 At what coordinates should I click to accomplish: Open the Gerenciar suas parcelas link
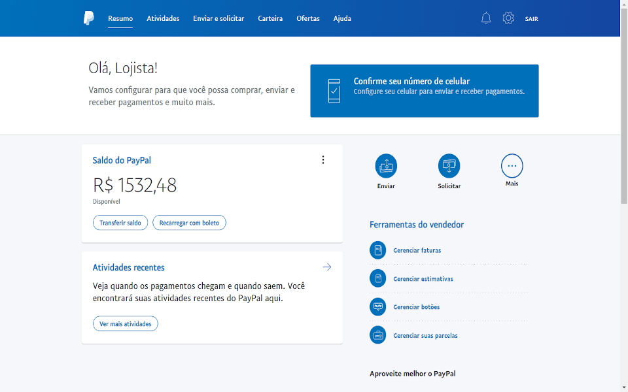425,336
